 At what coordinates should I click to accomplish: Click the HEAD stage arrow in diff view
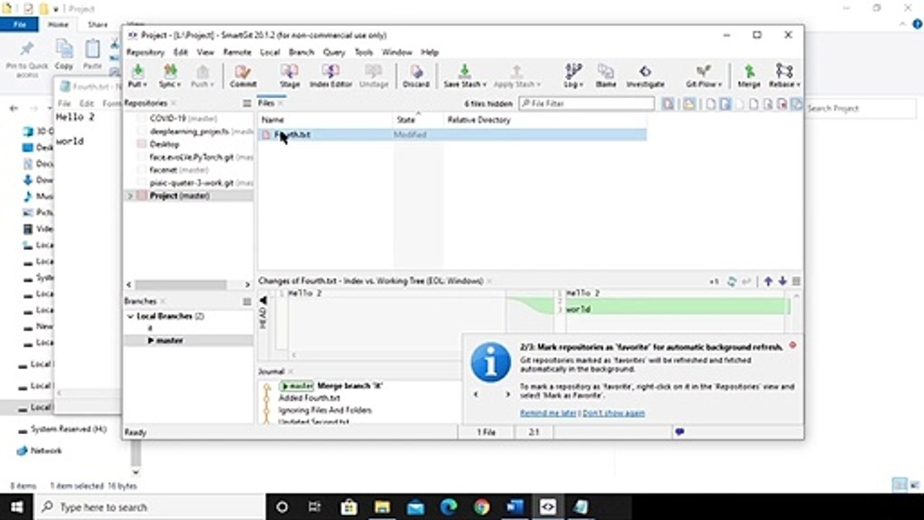coord(263,300)
